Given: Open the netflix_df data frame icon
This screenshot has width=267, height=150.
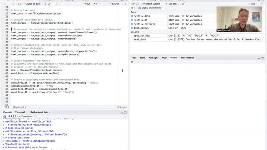Looking at the screenshot, I should tap(132, 20).
